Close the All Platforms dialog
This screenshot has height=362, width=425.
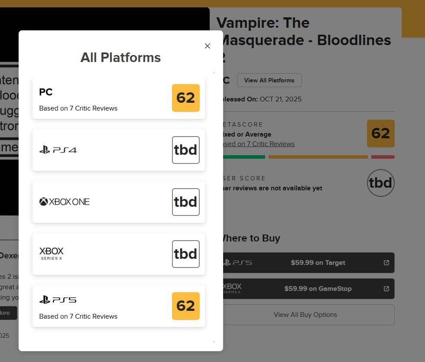tap(208, 46)
